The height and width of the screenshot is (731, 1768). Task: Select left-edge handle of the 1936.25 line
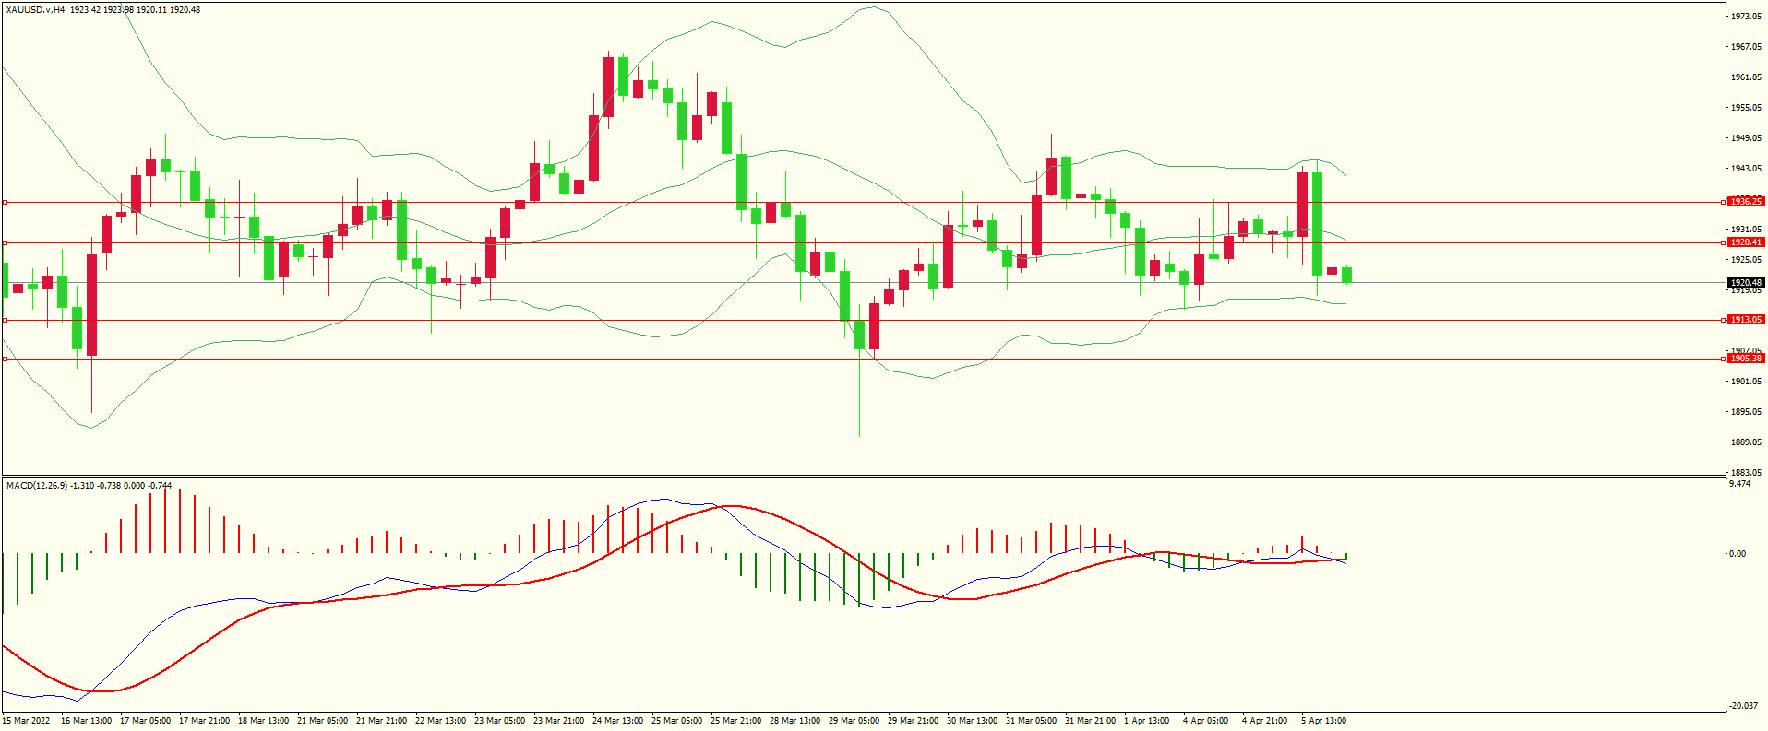tap(5, 202)
